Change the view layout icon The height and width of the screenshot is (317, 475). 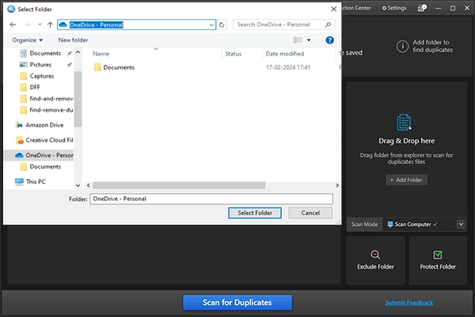[x=298, y=40]
